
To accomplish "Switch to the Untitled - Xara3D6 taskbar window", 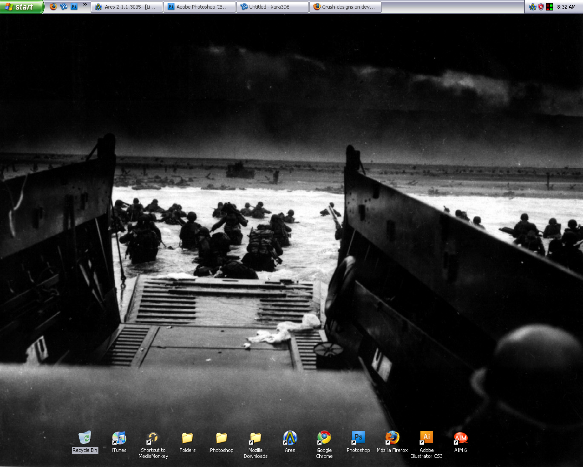I will (x=273, y=7).
